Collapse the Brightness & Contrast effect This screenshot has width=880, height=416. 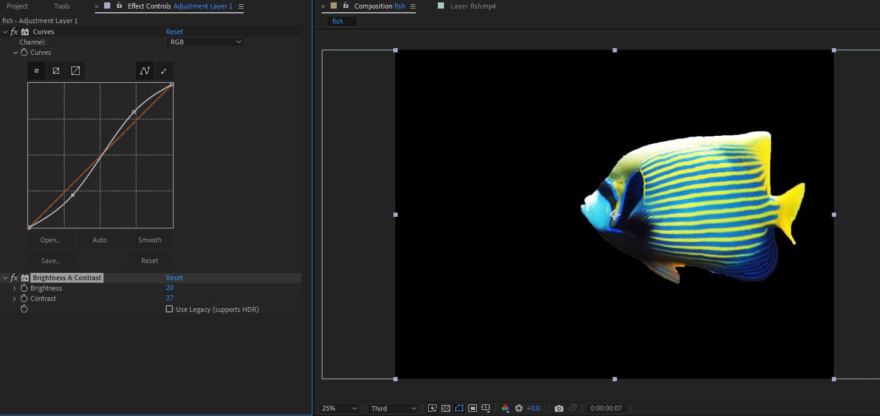(5, 278)
